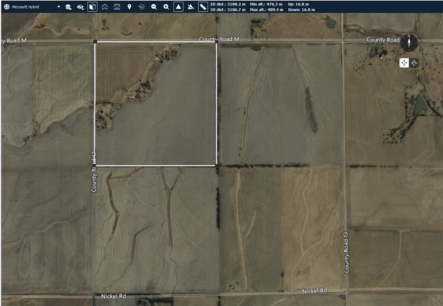The height and width of the screenshot is (306, 443).
Task: Click the crossed-out airplane icon
Action: click(190, 7)
